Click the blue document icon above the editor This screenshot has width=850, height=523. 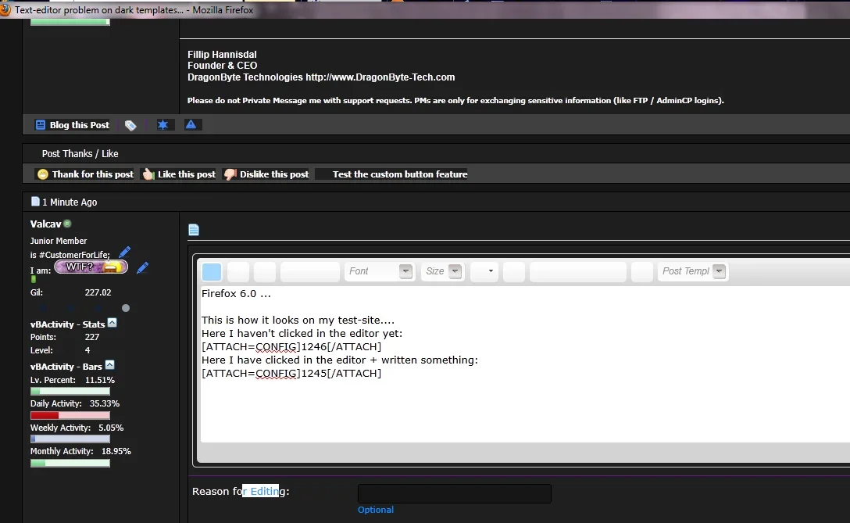click(194, 230)
